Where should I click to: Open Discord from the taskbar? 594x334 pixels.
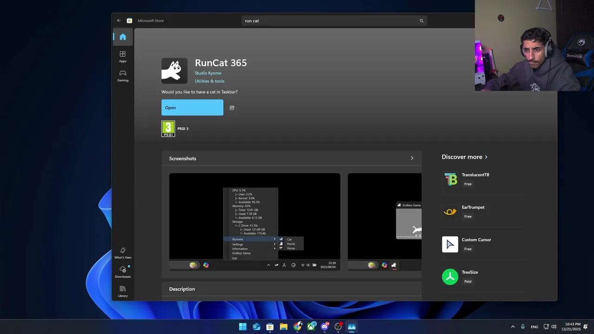click(x=324, y=327)
